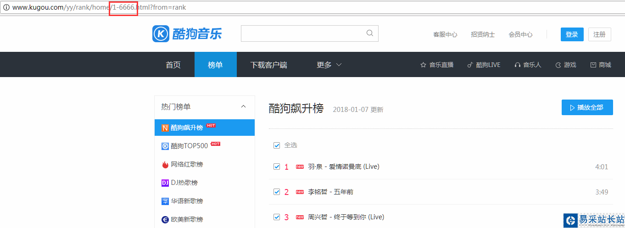Image resolution: width=625 pixels, height=228 pixels.
Task: Select the 榜单 tab
Action: coord(215,65)
